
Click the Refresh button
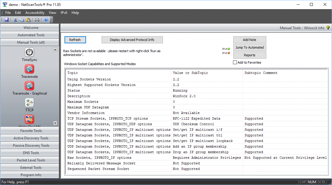tap(75, 40)
